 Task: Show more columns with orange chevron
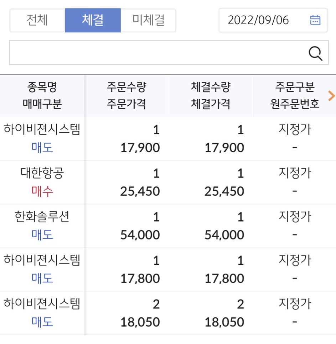point(331,96)
